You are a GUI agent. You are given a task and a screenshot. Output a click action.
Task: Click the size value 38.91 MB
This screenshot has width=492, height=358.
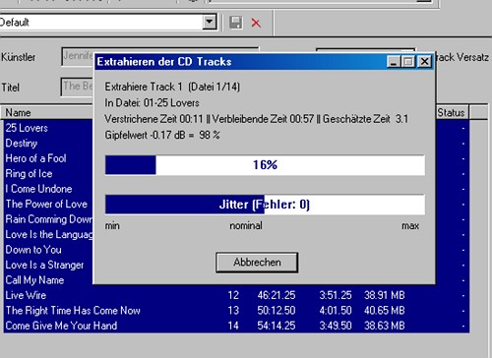[385, 295]
